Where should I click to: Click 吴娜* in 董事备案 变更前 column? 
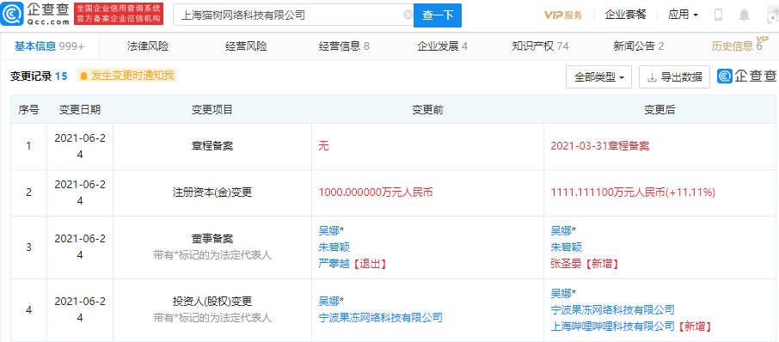point(331,230)
